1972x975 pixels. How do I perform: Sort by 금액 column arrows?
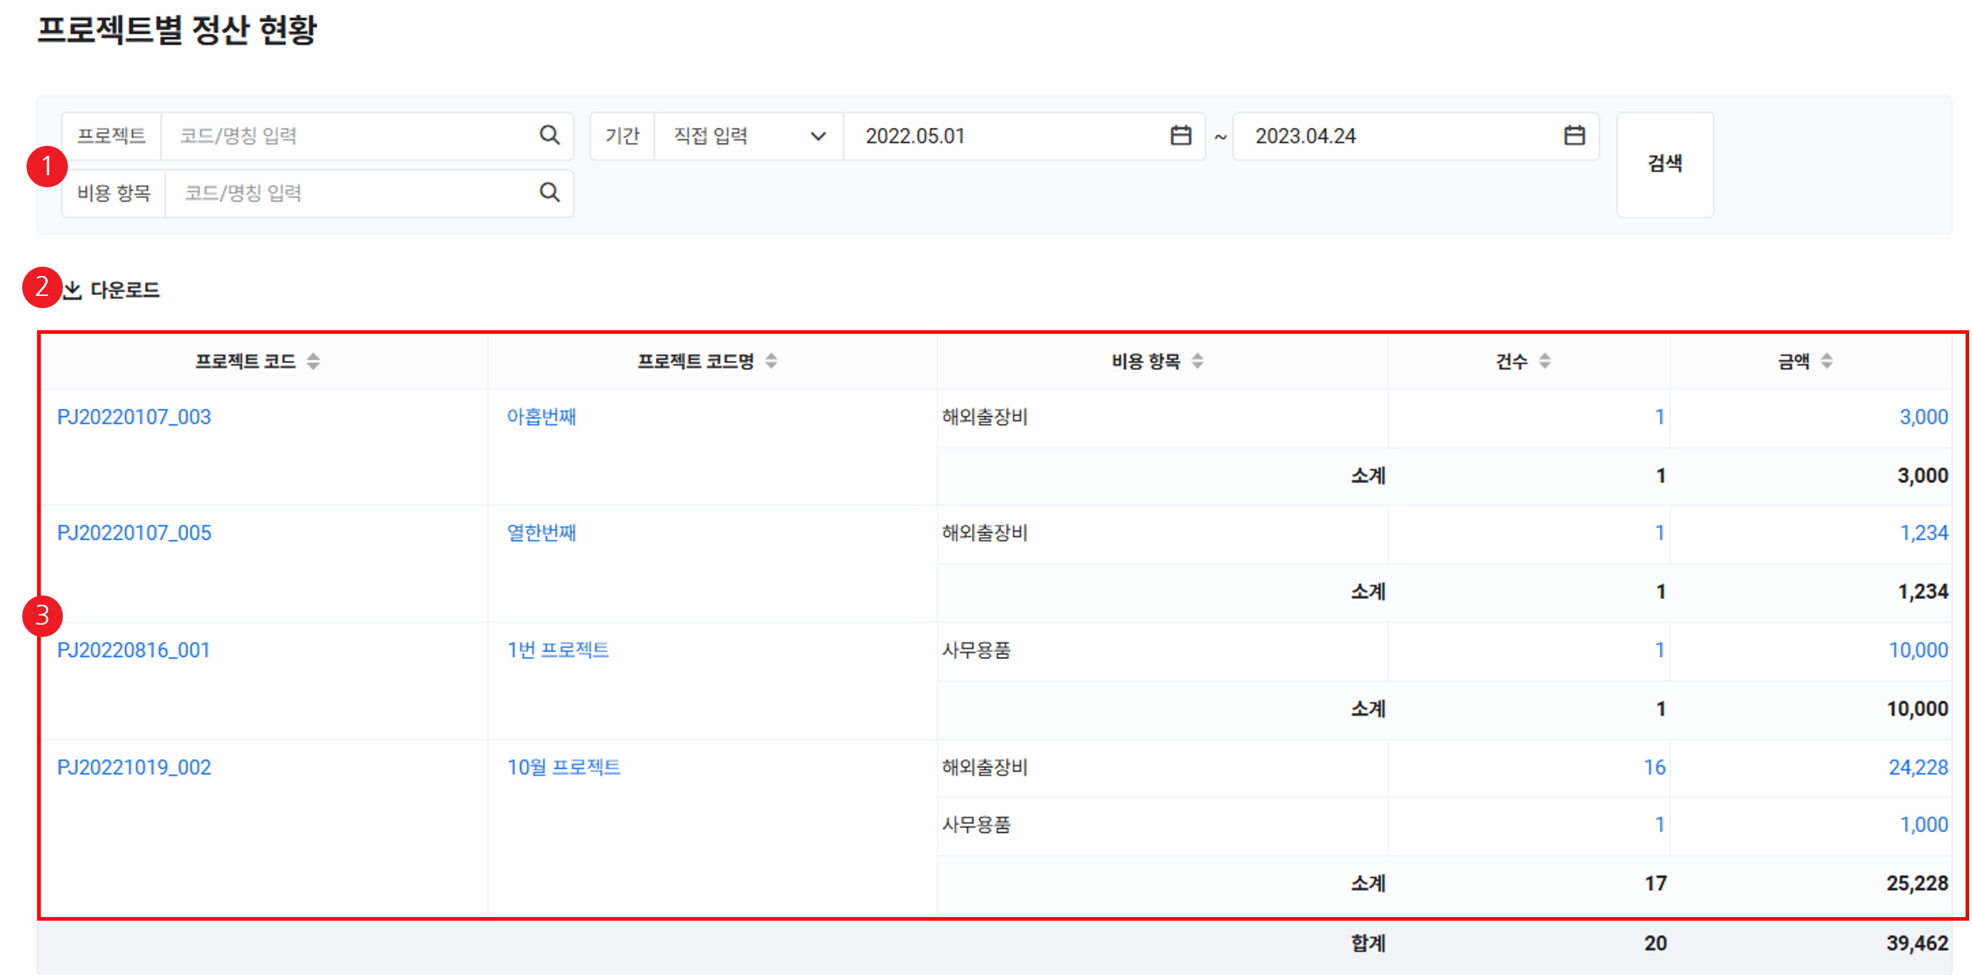pos(1826,362)
